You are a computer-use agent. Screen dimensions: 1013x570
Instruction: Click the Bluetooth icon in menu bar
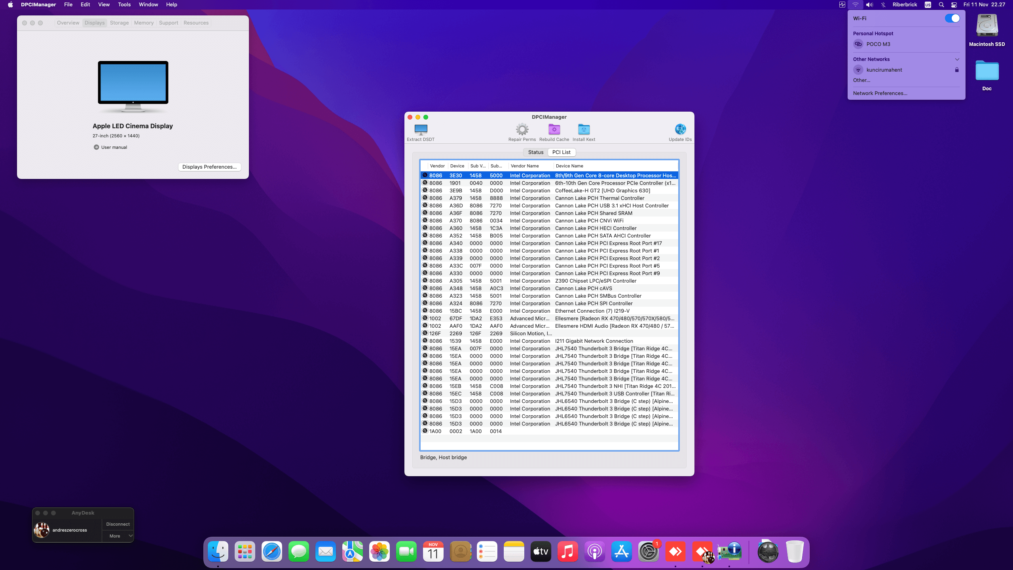tap(883, 5)
